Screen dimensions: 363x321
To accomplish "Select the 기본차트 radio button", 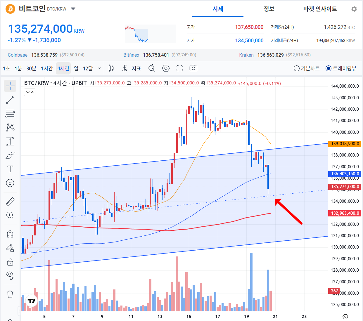I will pos(297,68).
